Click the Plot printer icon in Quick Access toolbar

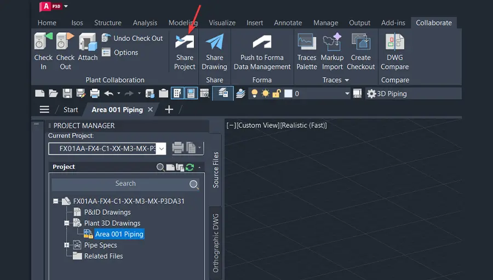click(95, 93)
